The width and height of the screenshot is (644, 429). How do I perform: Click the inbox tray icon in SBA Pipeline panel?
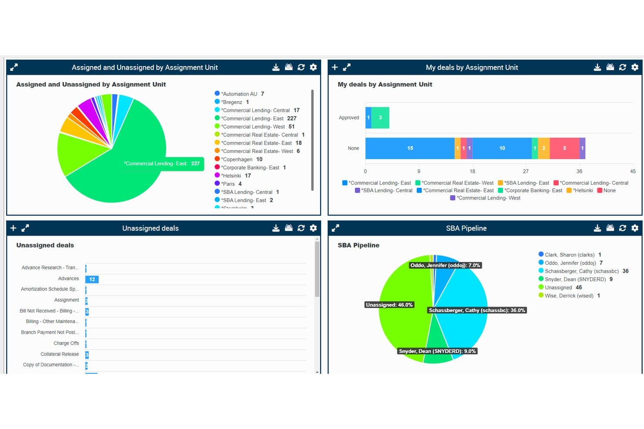pos(610,228)
